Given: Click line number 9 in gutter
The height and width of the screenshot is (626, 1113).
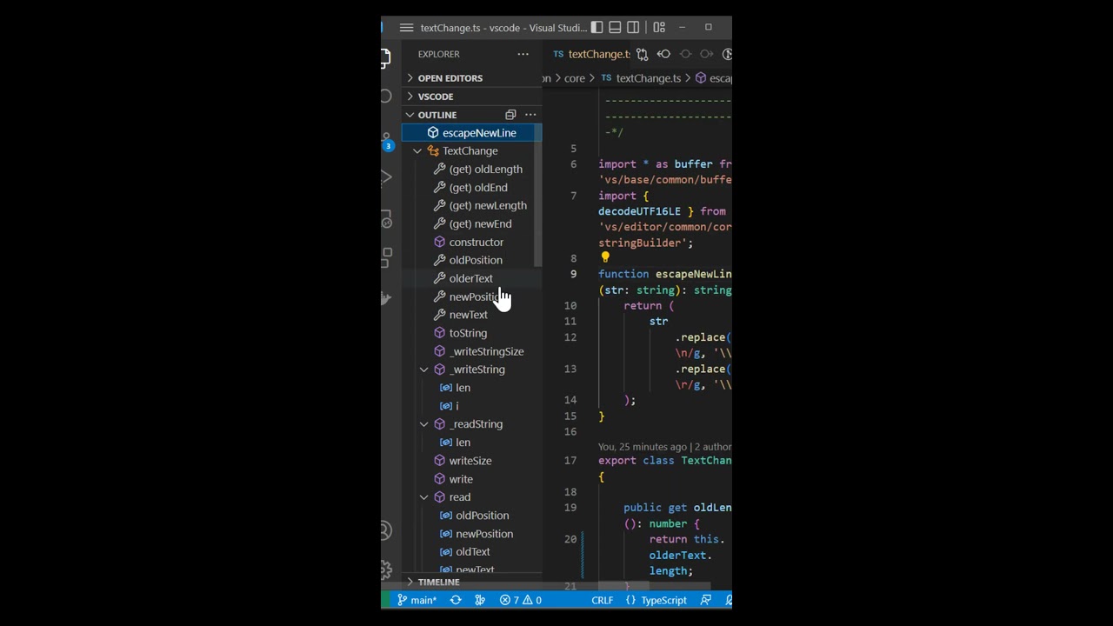Looking at the screenshot, I should click(x=573, y=274).
